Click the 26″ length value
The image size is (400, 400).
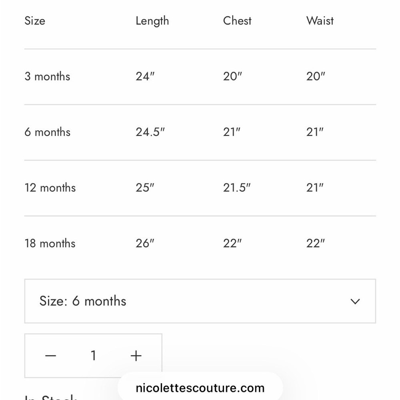click(x=145, y=243)
